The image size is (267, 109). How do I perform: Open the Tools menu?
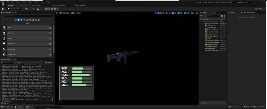click(25, 2)
